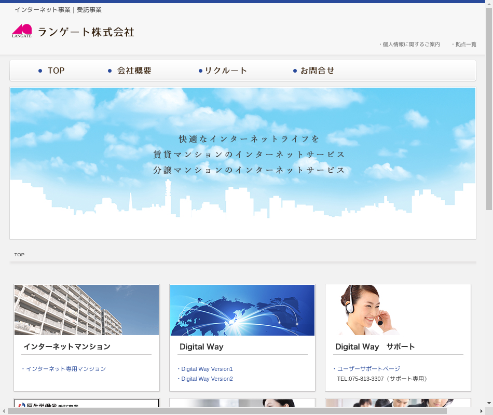493x415 pixels.
Task: Open the Digital Way Version2 link
Action: (x=207, y=379)
